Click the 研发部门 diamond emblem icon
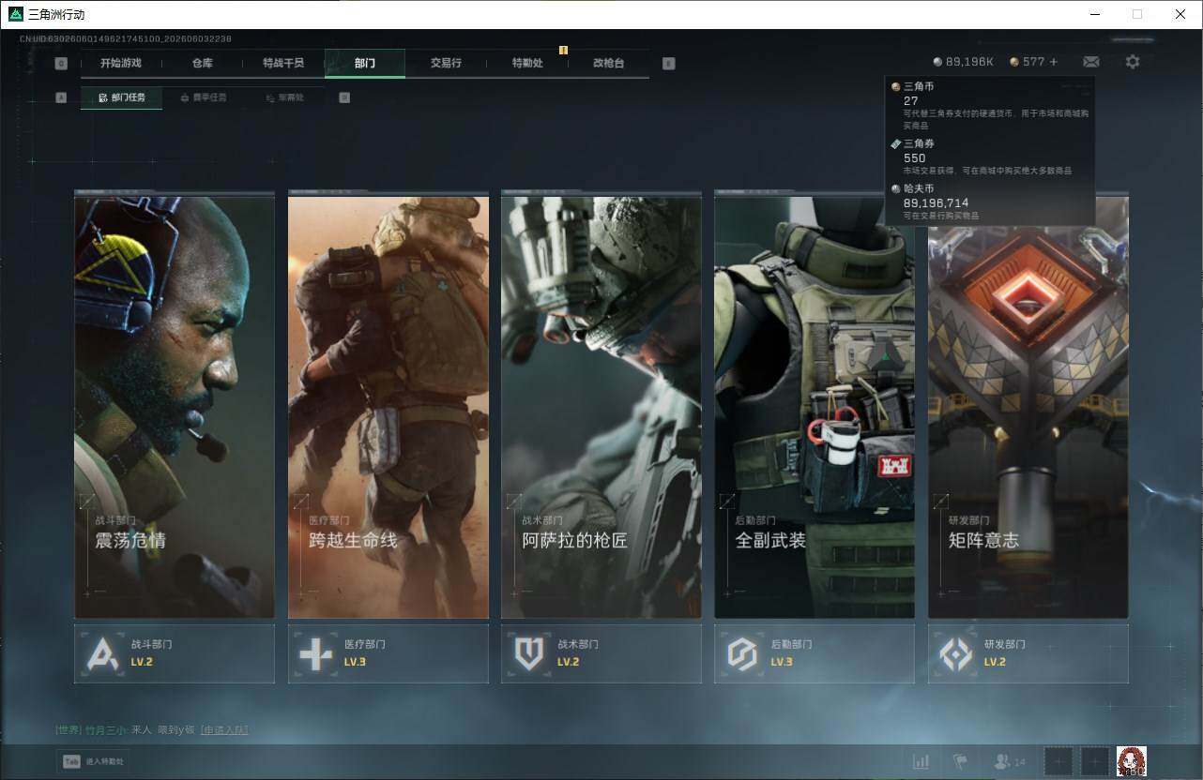Image resolution: width=1203 pixels, height=780 pixels. pos(956,653)
